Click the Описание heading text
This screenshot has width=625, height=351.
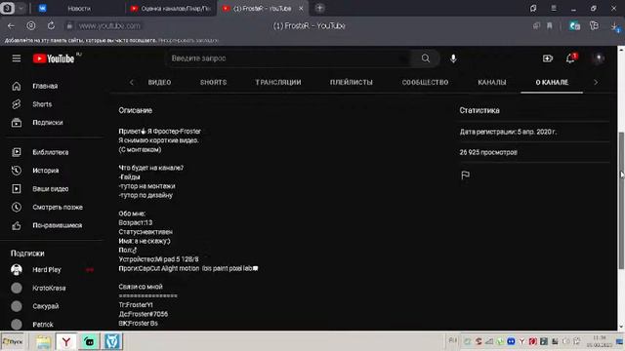(135, 110)
